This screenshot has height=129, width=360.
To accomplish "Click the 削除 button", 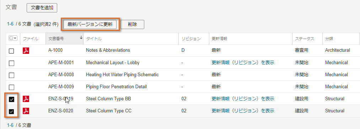I will click(x=133, y=24).
